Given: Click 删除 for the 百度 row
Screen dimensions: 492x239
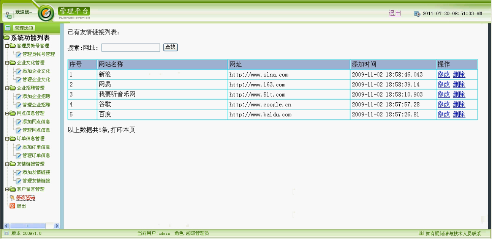Looking at the screenshot, I should click(x=459, y=114).
